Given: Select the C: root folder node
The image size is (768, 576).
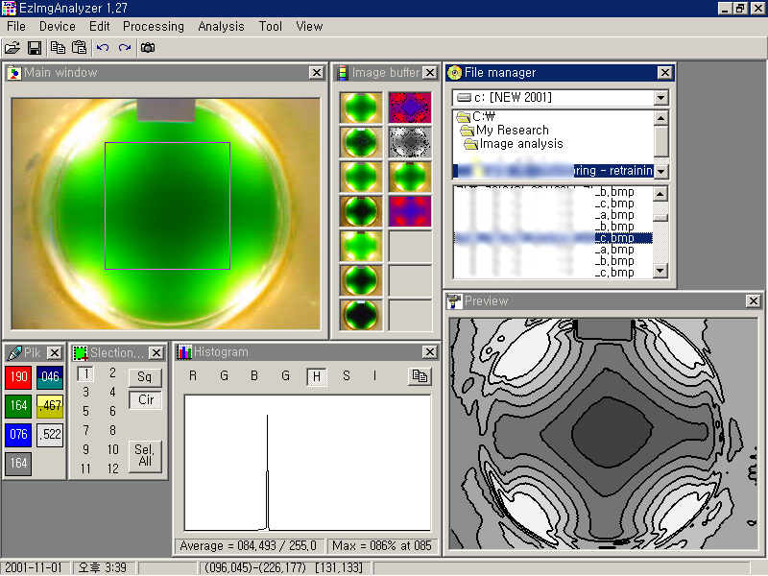Looking at the screenshot, I should click(x=475, y=116).
